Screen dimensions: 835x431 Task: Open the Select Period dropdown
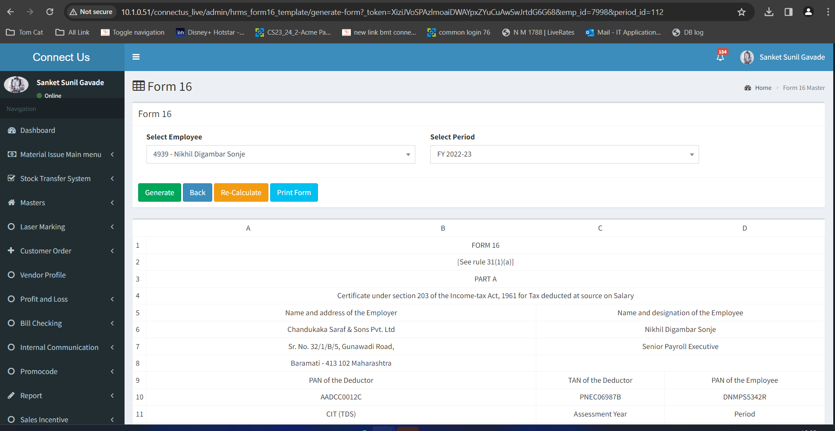(564, 154)
